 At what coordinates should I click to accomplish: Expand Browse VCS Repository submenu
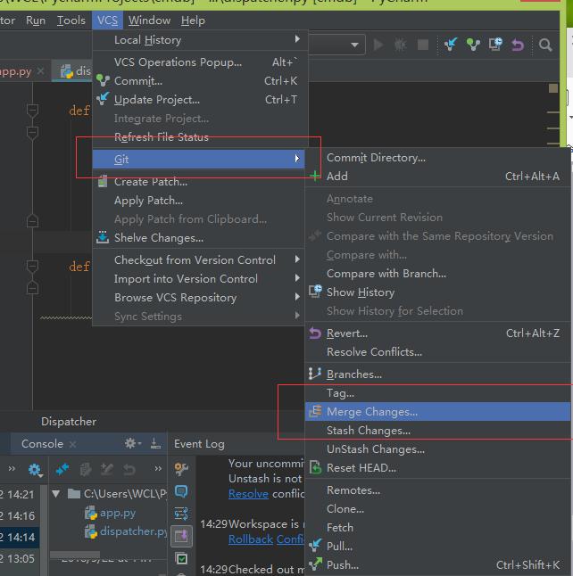click(199, 297)
